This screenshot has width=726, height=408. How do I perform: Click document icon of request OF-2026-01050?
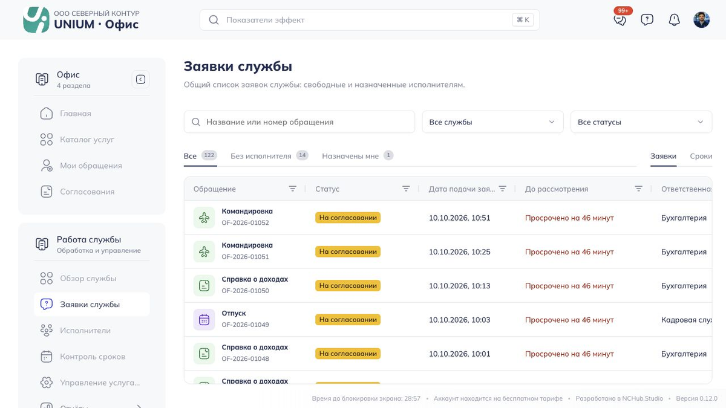tap(204, 285)
